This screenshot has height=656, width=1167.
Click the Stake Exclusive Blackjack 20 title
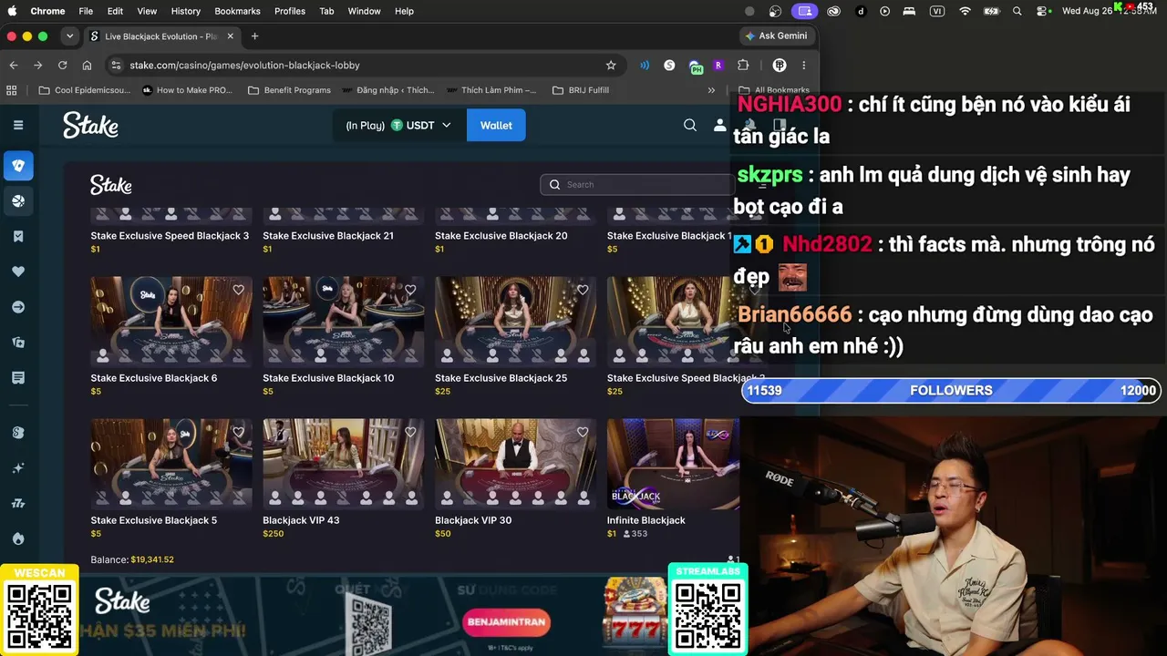click(501, 236)
